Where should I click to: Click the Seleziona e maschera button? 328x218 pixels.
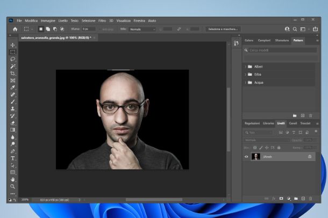pyautogui.click(x=223, y=29)
